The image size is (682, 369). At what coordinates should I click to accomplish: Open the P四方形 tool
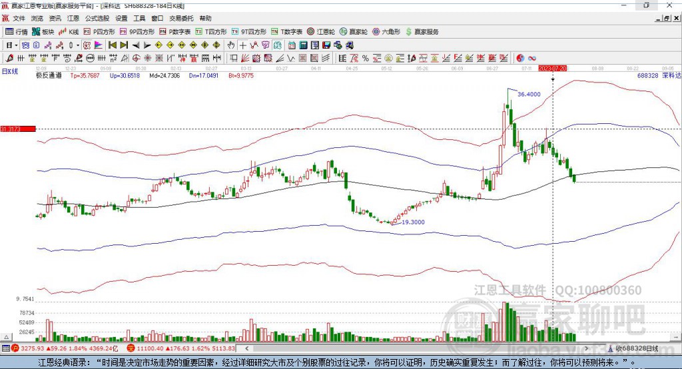(x=99, y=32)
